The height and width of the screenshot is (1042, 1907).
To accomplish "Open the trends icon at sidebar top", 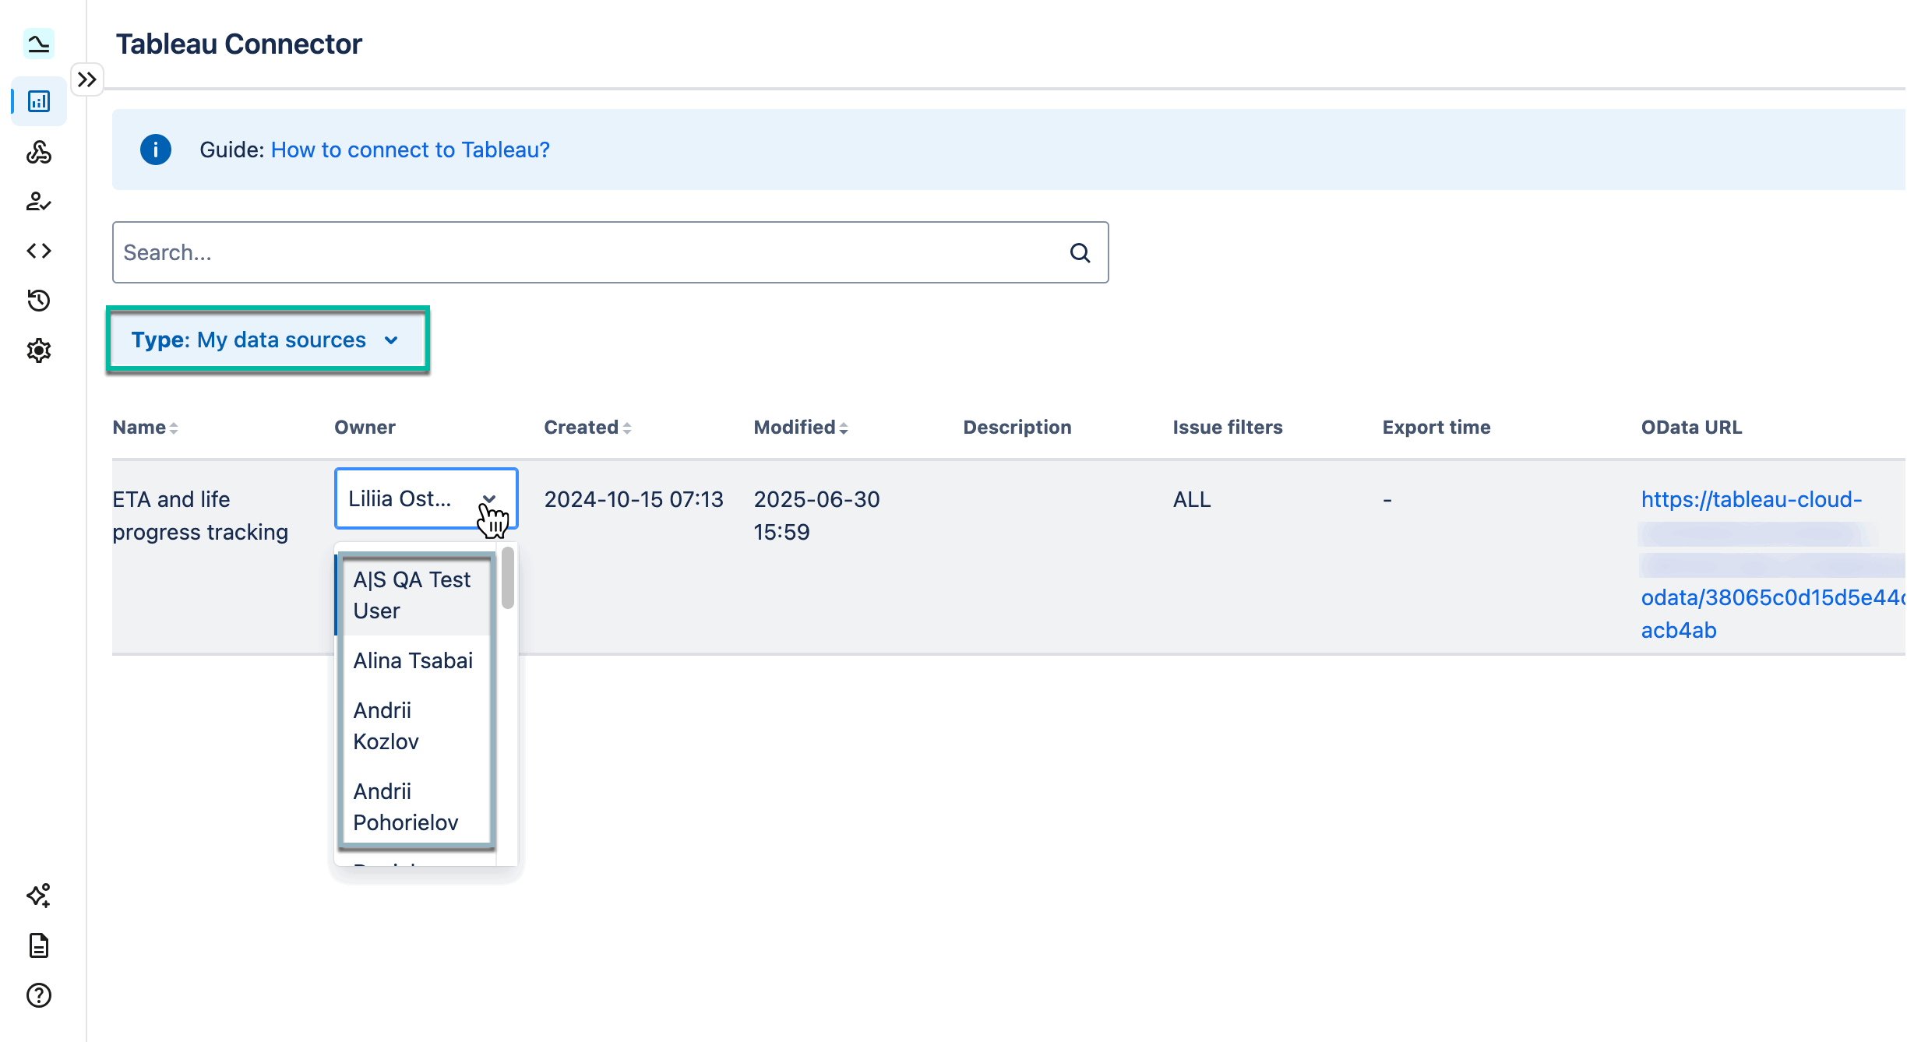I will (x=38, y=44).
